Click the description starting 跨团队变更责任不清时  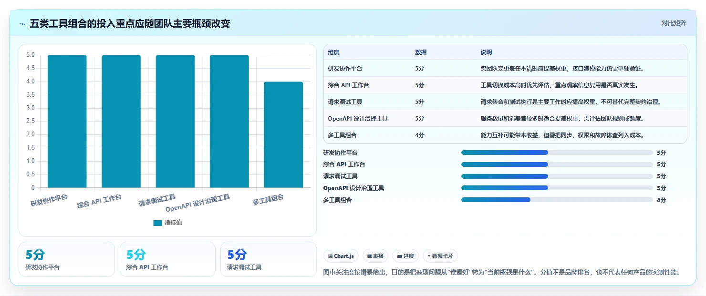click(x=562, y=69)
